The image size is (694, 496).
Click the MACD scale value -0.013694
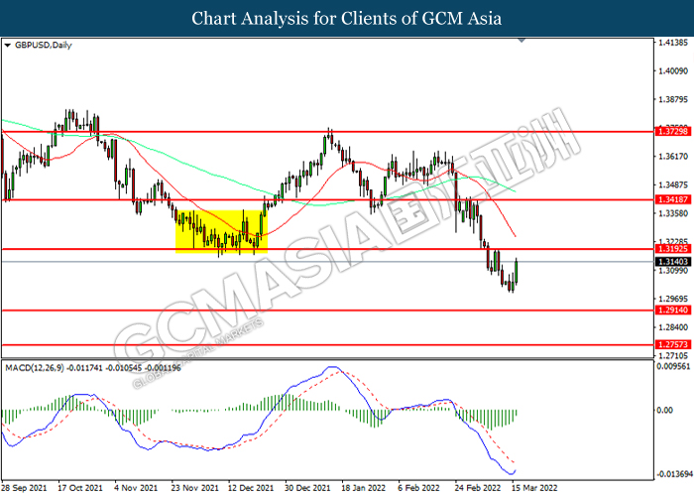click(673, 474)
